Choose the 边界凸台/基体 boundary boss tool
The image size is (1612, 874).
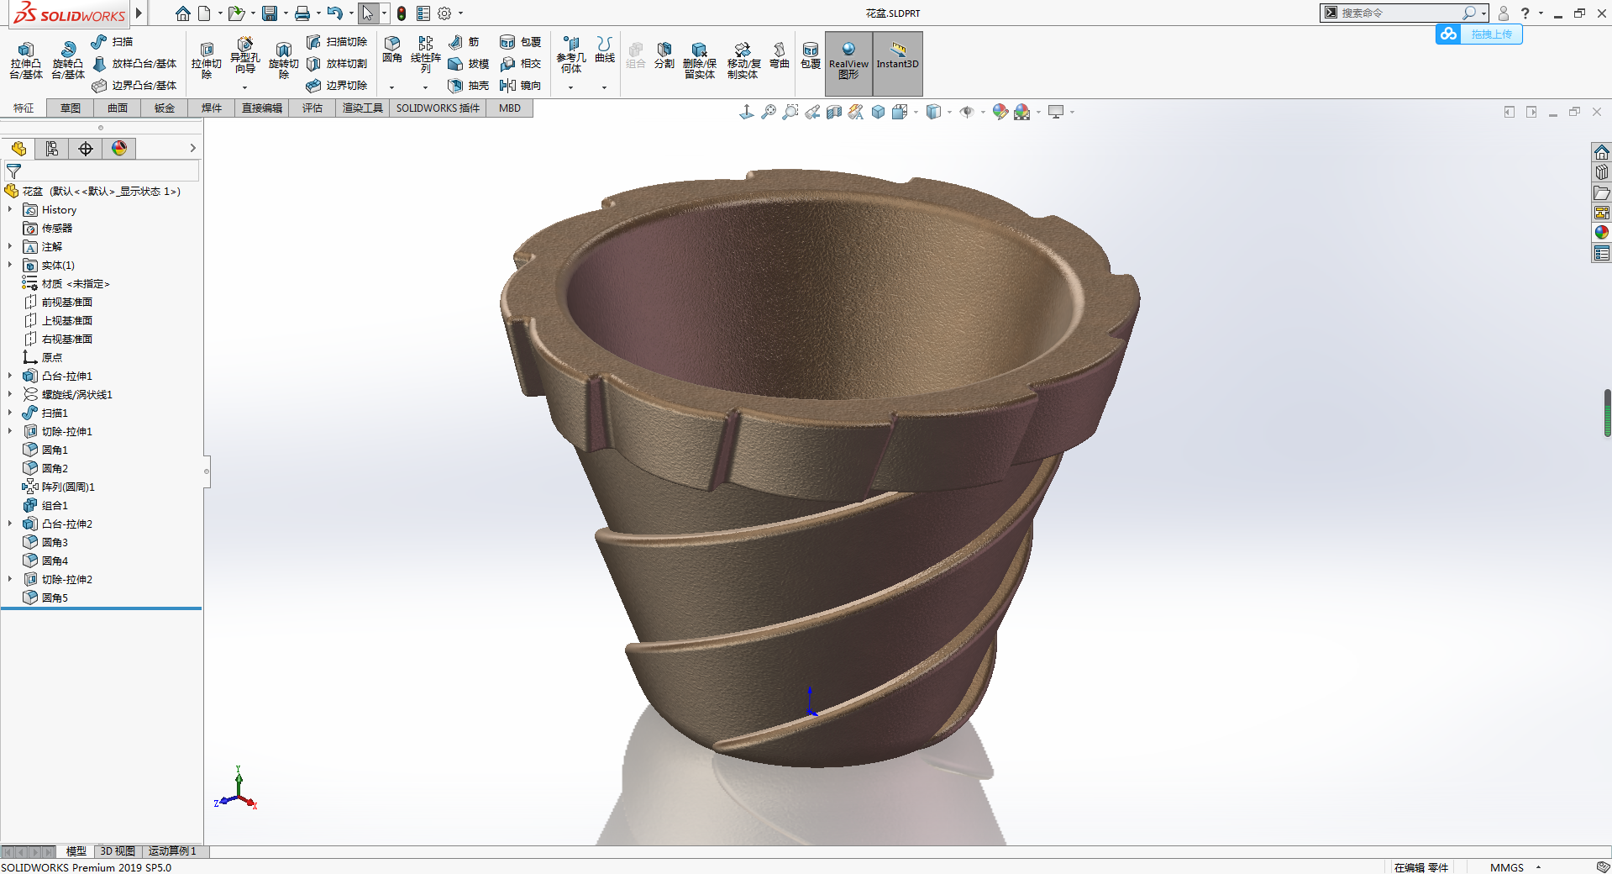(x=134, y=85)
